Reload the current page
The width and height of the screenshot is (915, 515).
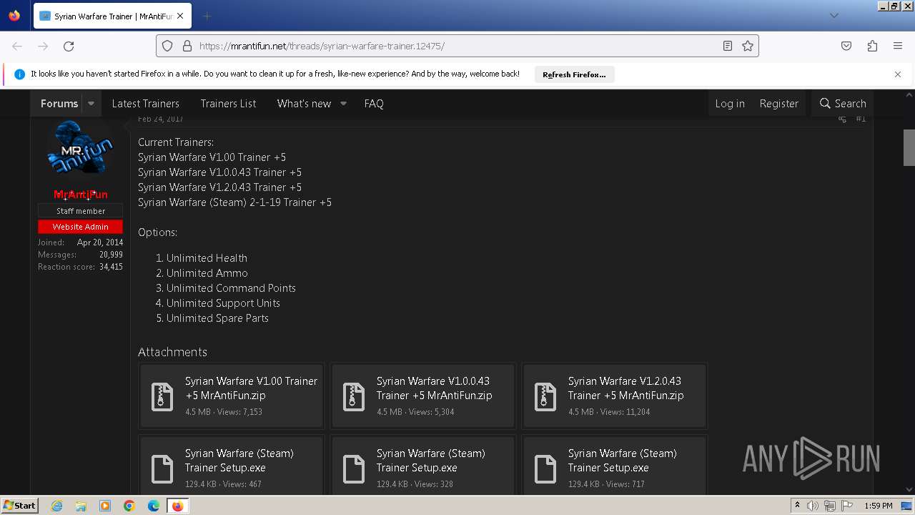69,46
